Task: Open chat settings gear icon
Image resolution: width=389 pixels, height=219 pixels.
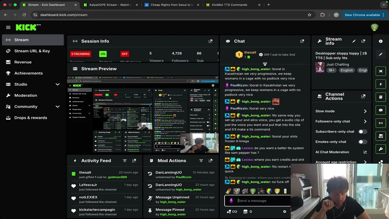Action: pos(284,212)
